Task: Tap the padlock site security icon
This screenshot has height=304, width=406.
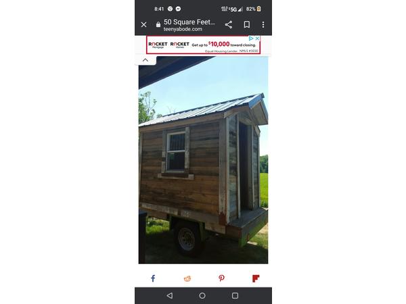Action: (x=158, y=24)
